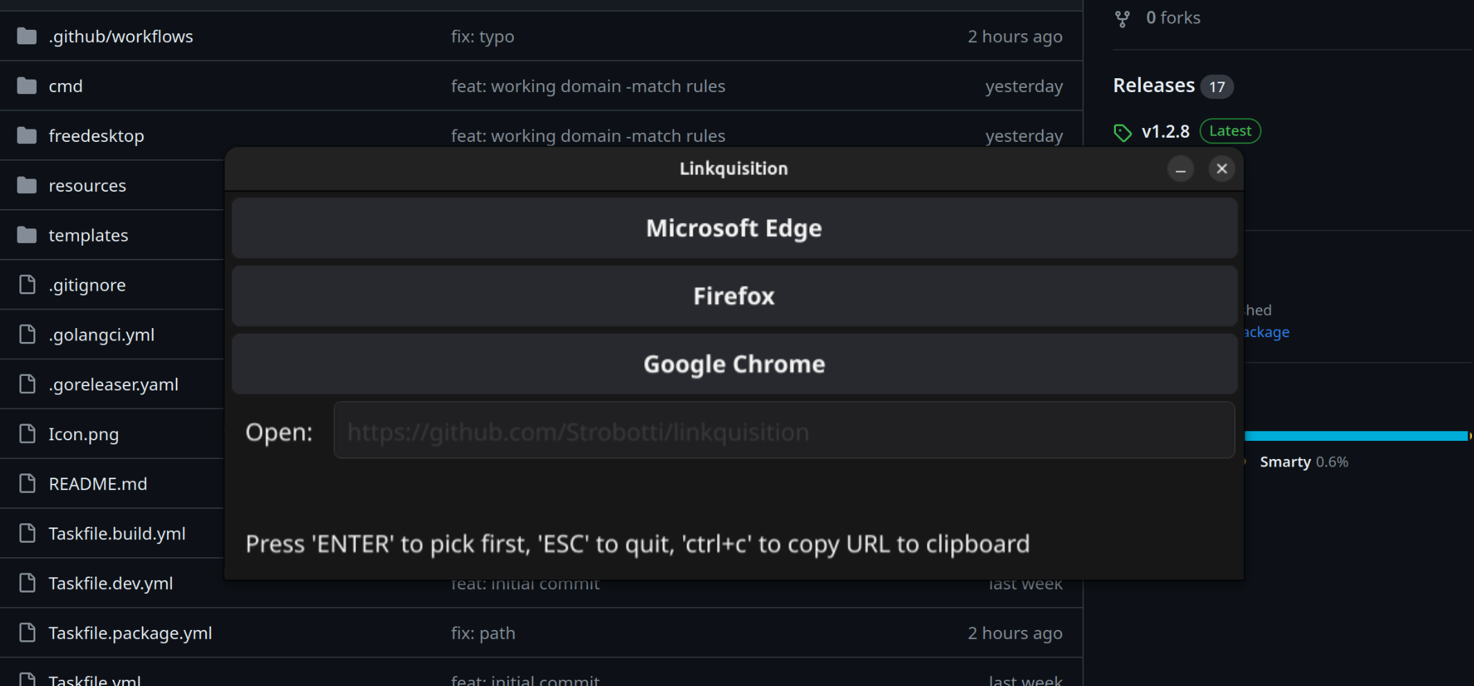Click the v1.2.8 release link
Viewport: 1474px width, 686px height.
pos(1165,132)
